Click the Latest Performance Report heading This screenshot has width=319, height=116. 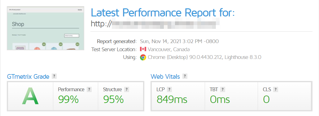coord(163,12)
